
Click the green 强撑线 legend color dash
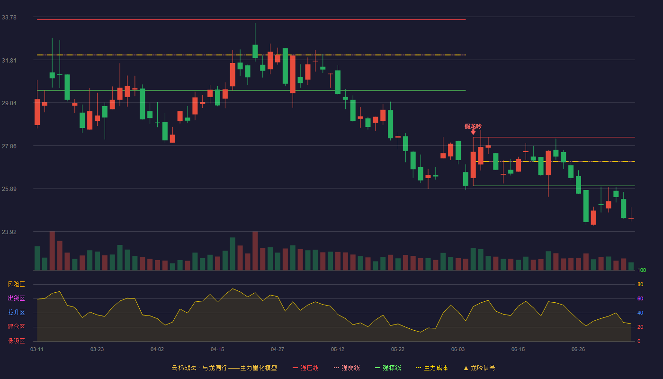[377, 368]
